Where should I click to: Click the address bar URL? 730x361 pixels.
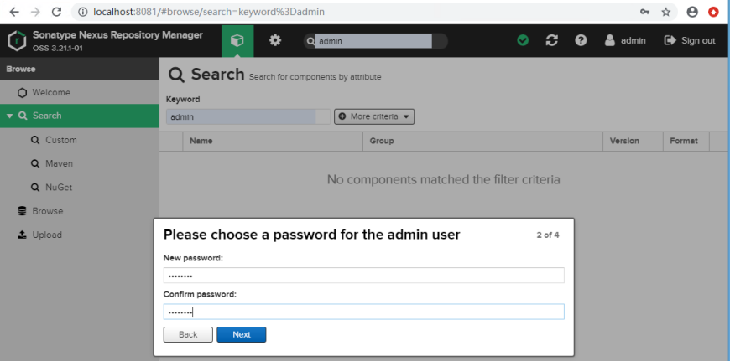[209, 12]
